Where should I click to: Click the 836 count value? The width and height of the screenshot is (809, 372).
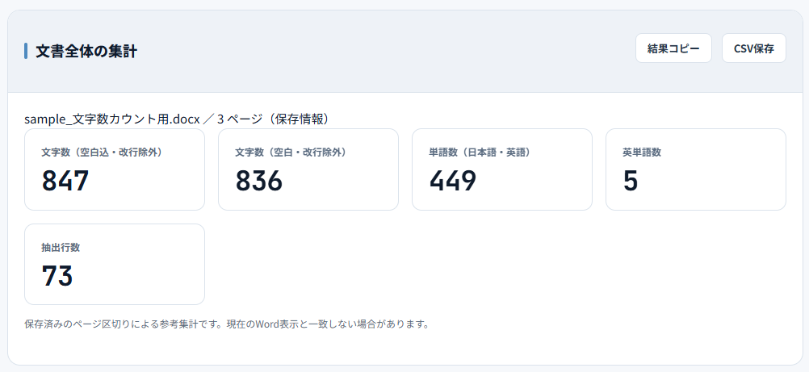(259, 181)
